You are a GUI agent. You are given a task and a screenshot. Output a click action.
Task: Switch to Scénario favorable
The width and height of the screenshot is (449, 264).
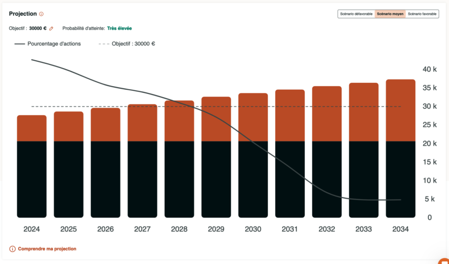(x=422, y=14)
